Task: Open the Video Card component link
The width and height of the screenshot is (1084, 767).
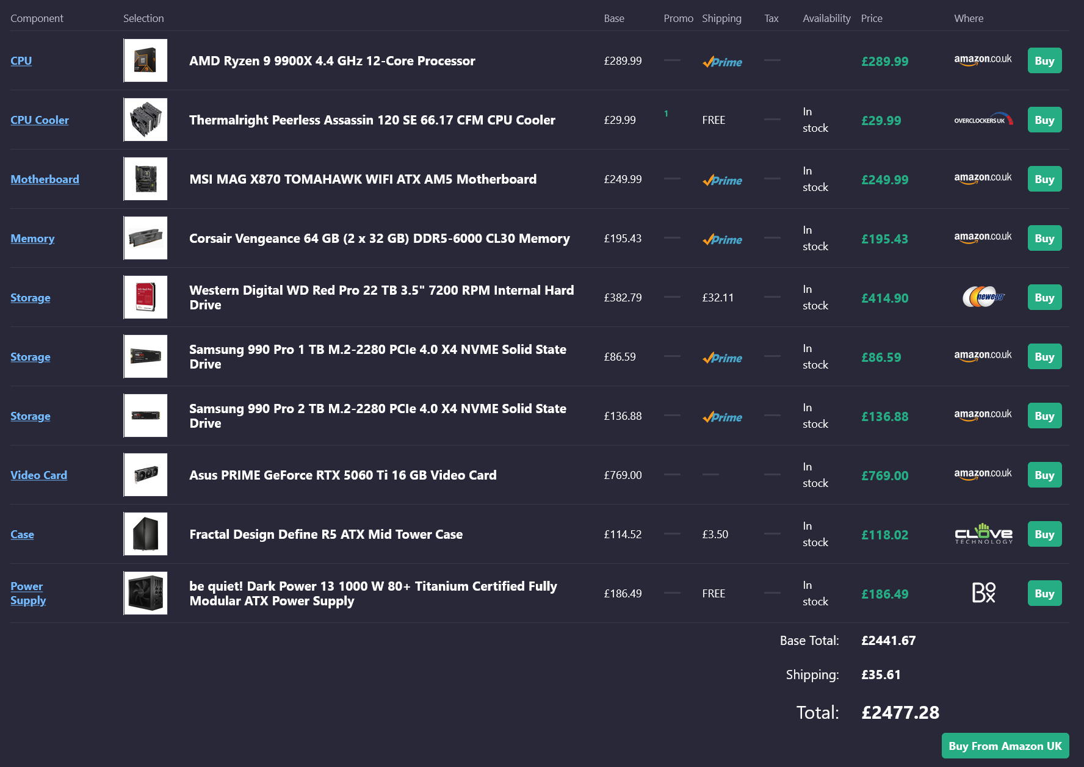Action: pos(38,475)
